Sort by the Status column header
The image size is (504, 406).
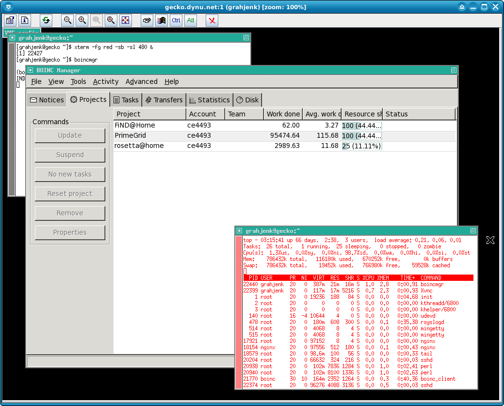pos(419,114)
